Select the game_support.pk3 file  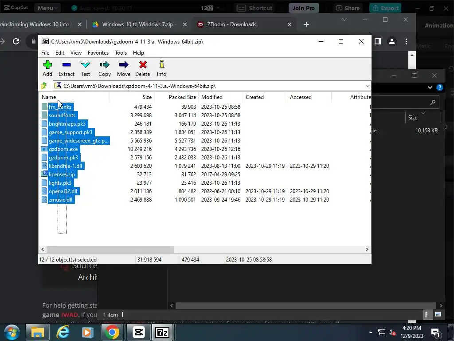click(70, 132)
